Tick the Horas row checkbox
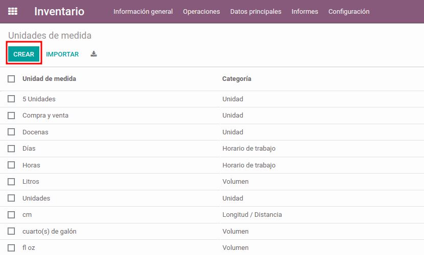The height and width of the screenshot is (255, 424). click(x=11, y=165)
